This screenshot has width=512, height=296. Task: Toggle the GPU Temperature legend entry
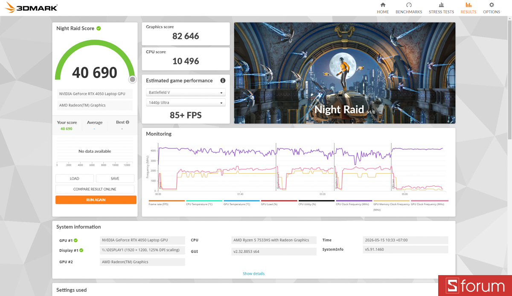pyautogui.click(x=241, y=203)
